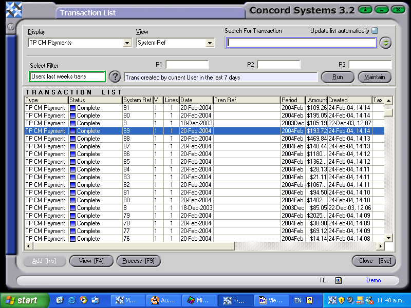Click the Concord Systems pinwheel logo top-left
This screenshot has width=411, height=308.
click(14, 9)
